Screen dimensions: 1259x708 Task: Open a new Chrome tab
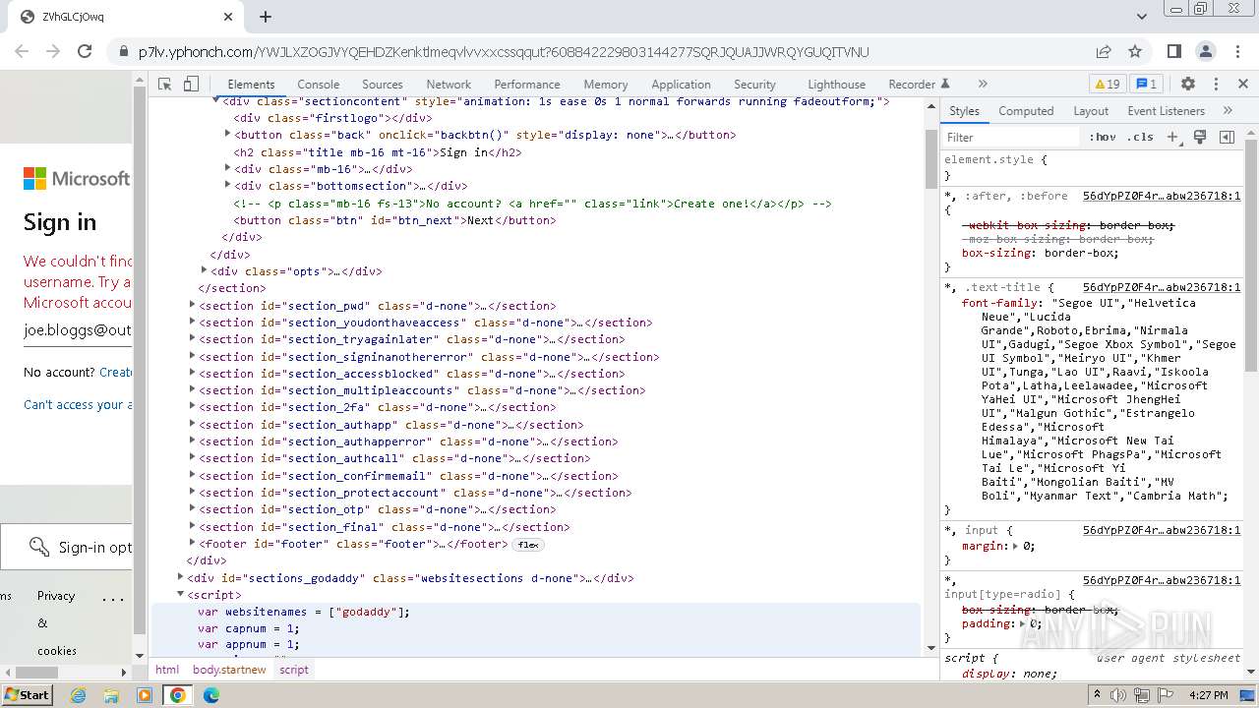[x=266, y=17]
